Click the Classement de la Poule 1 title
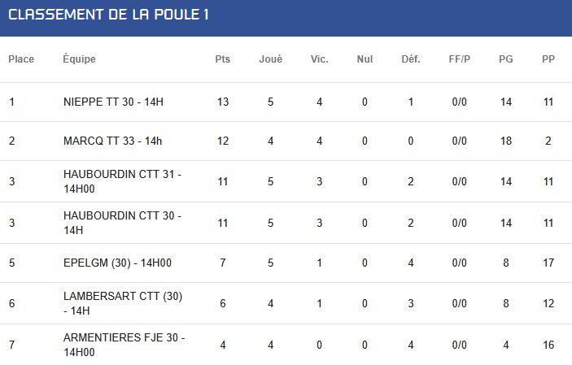Viewport: 572px width, 365px height. [x=108, y=15]
